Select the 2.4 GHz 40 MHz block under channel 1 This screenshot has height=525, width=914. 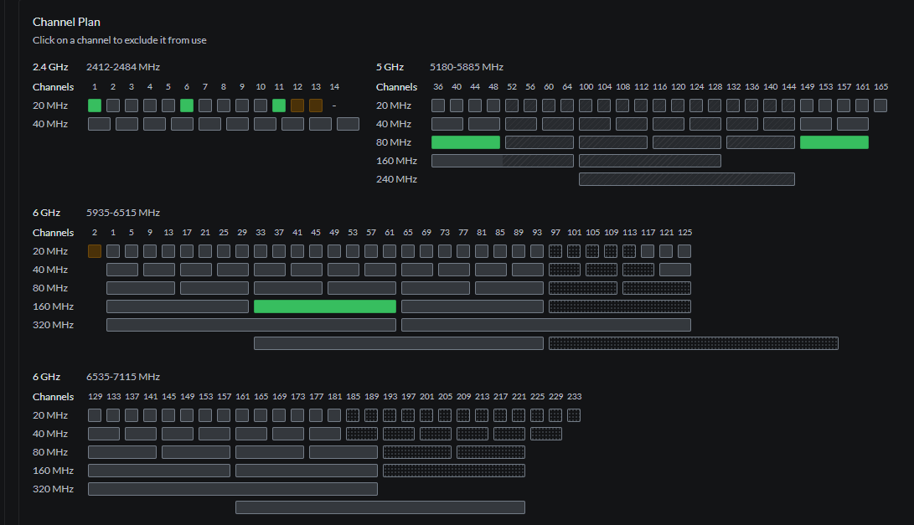tap(99, 124)
